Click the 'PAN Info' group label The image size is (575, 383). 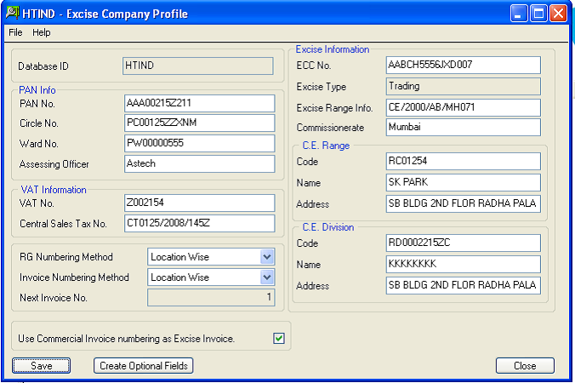pyautogui.click(x=37, y=90)
